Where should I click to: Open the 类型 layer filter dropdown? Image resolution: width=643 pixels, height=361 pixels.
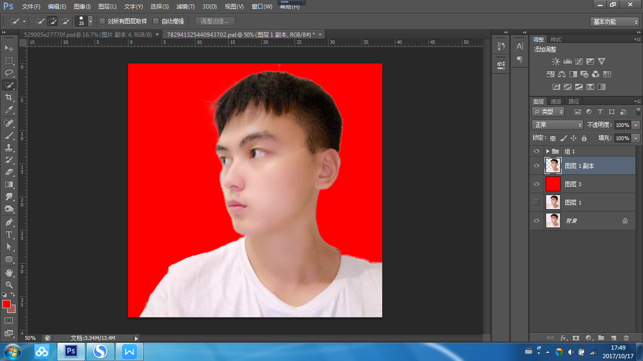pos(548,112)
